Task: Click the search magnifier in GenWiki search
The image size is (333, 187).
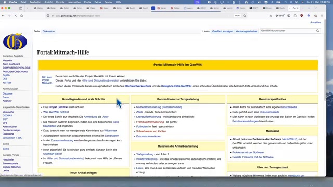Action: coord(317,31)
